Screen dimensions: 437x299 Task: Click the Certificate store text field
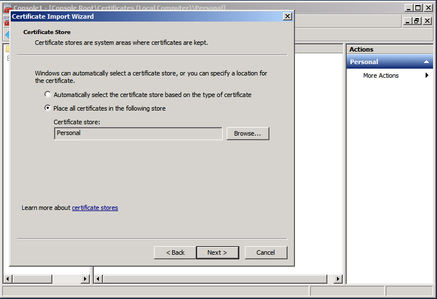[138, 133]
